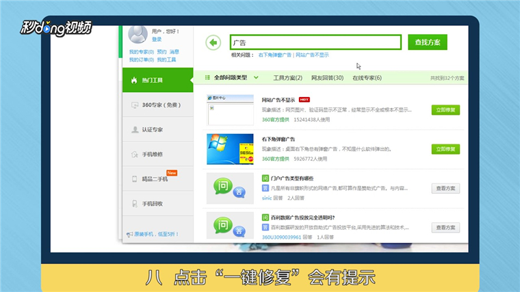Open result title 网站广告不显示
Screen dimensions: 520x292
pyautogui.click(x=278, y=100)
